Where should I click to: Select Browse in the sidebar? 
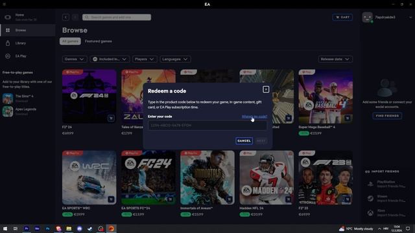tap(27, 30)
